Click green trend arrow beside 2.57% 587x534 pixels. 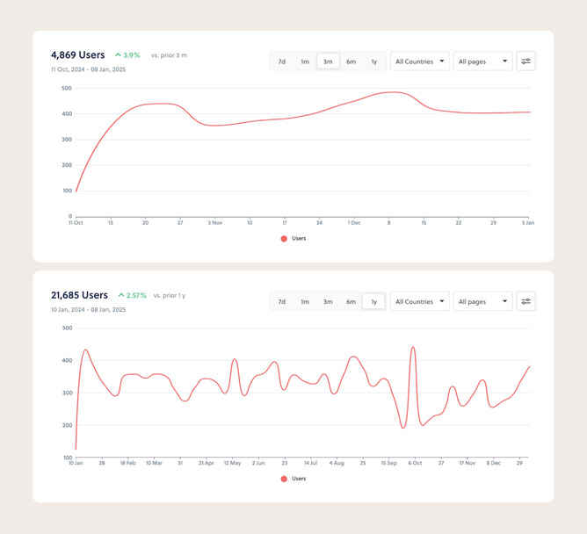tap(119, 295)
